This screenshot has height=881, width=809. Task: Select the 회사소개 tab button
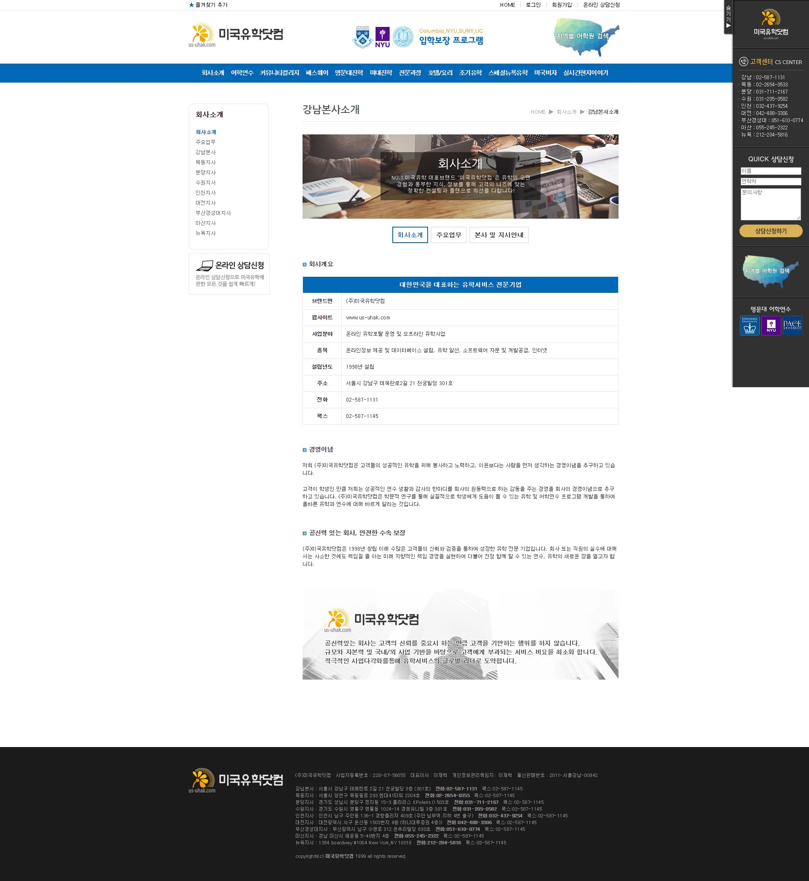[410, 235]
